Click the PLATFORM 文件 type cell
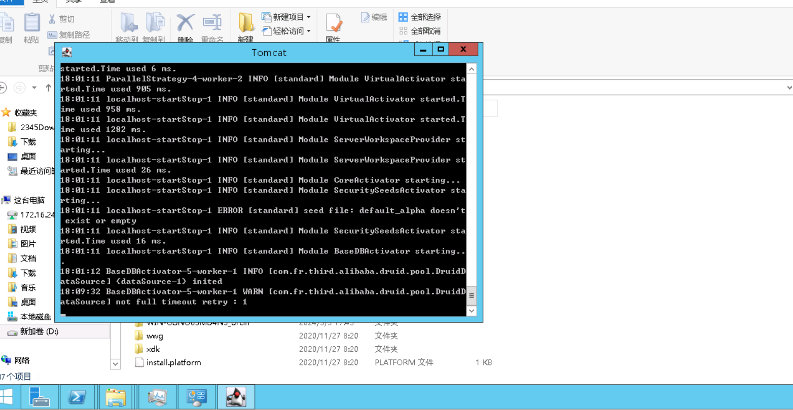 [x=404, y=362]
